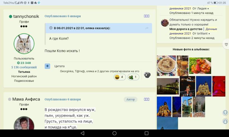Open the Дачные дневники 2021 link

click(x=193, y=31)
